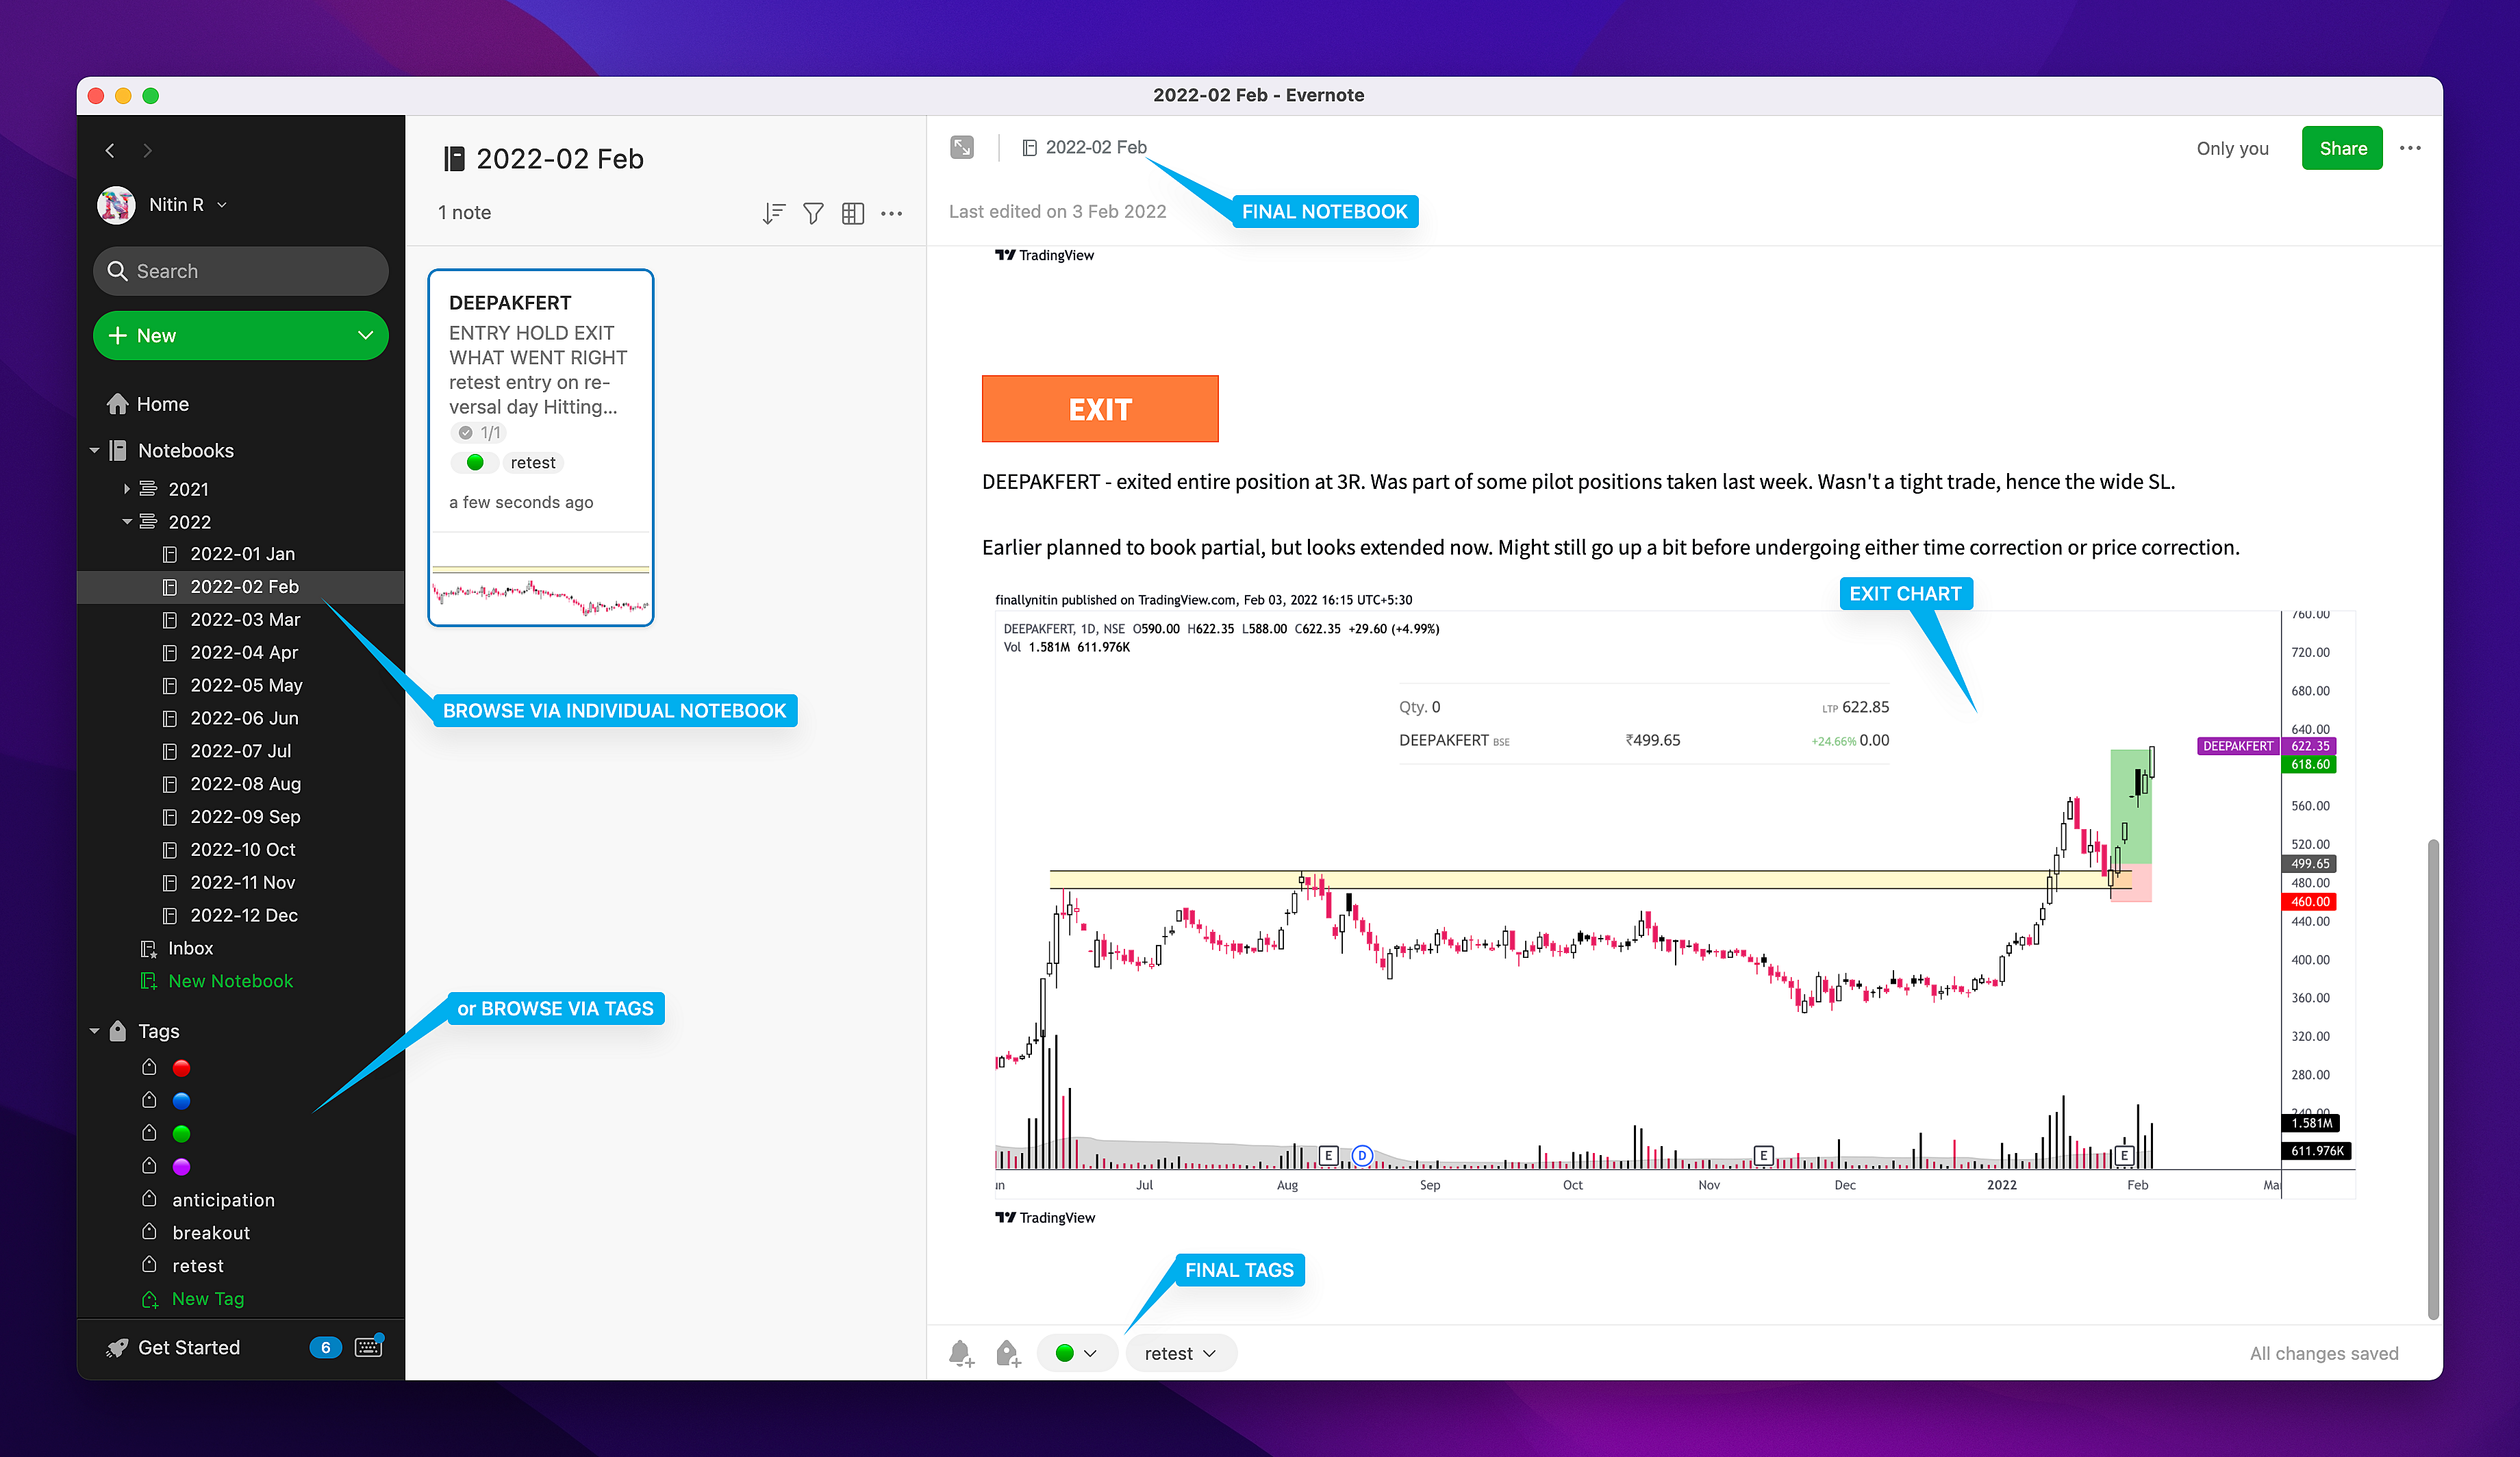Click the Search field in sidebar
This screenshot has height=1457, width=2520.
click(240, 271)
